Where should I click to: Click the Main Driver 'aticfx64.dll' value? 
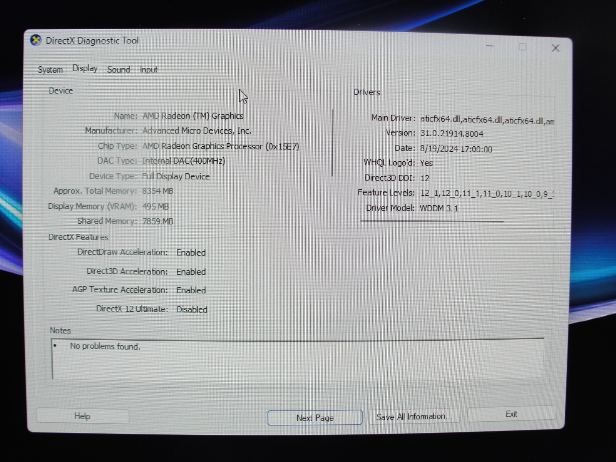[487, 120]
